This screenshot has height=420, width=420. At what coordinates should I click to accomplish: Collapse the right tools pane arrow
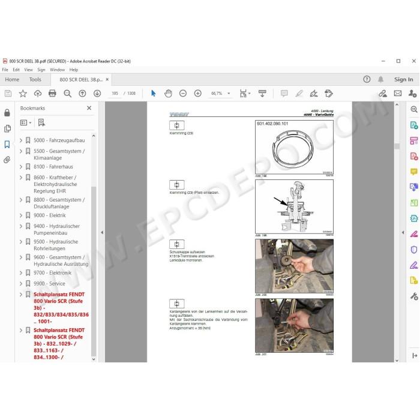pyautogui.click(x=403, y=232)
